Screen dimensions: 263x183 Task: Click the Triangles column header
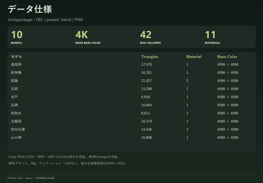click(150, 57)
